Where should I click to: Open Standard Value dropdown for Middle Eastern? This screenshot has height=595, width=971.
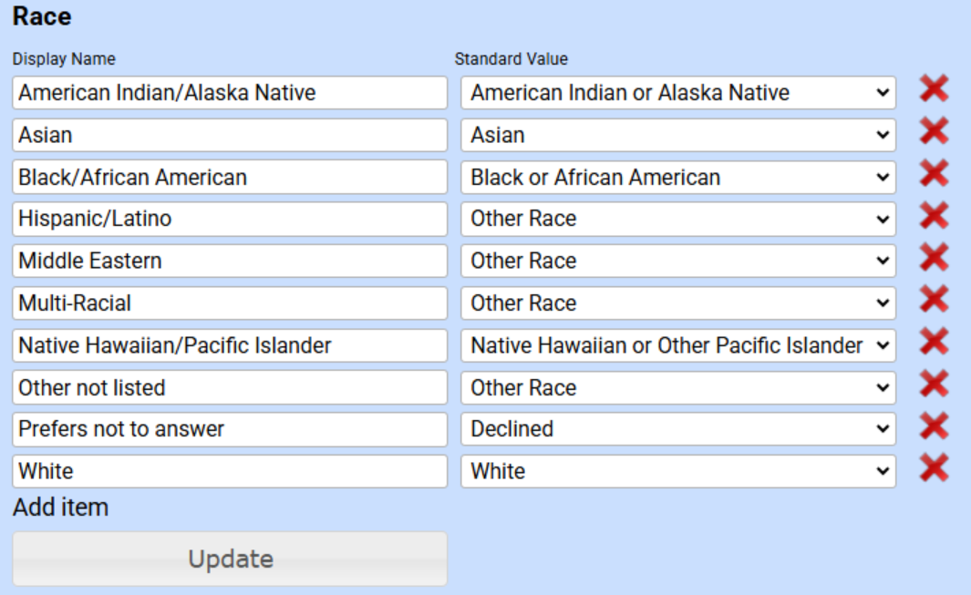pos(678,262)
